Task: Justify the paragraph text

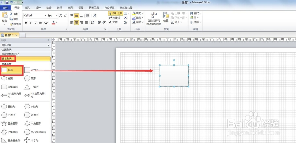Action: pyautogui.click(x=86, y=23)
